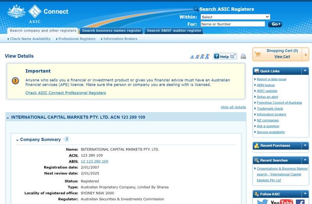Select the smallest text size icon
This screenshot has width=312, height=204.
point(192,57)
